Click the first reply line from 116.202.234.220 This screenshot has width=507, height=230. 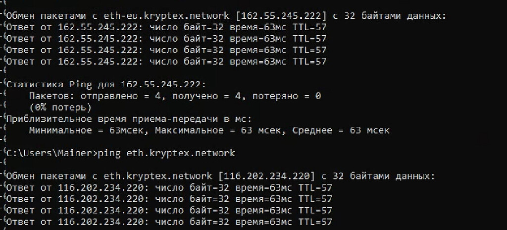[168, 187]
